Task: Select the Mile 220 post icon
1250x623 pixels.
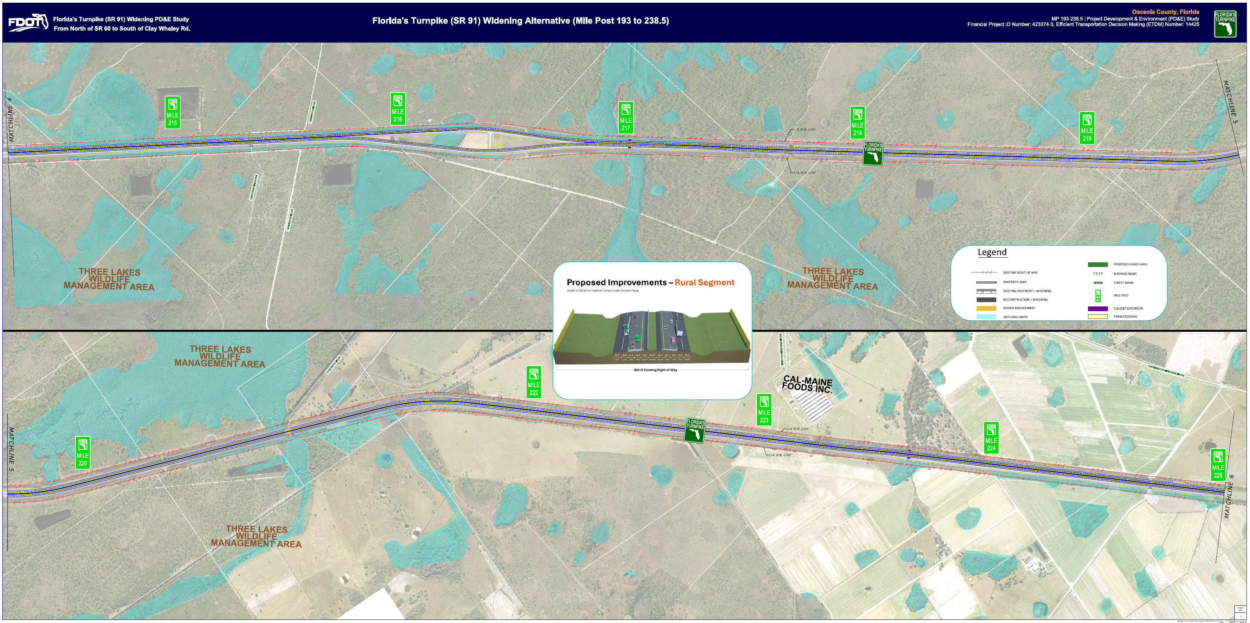Action: pyautogui.click(x=82, y=453)
